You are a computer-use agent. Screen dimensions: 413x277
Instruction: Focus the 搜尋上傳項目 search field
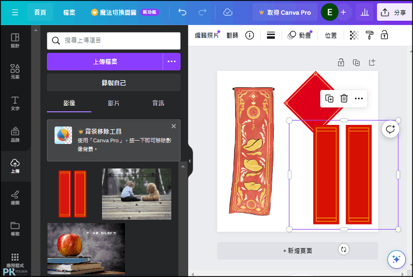(113, 40)
